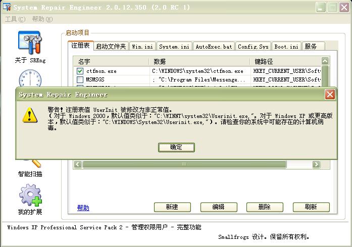
Task: Switch to the 服务 tab
Action: click(313, 47)
